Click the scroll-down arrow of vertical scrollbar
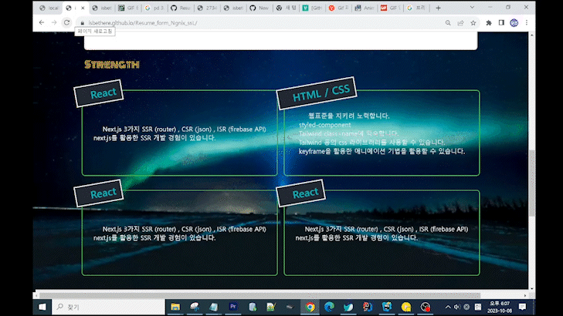The image size is (563, 316). [x=531, y=288]
